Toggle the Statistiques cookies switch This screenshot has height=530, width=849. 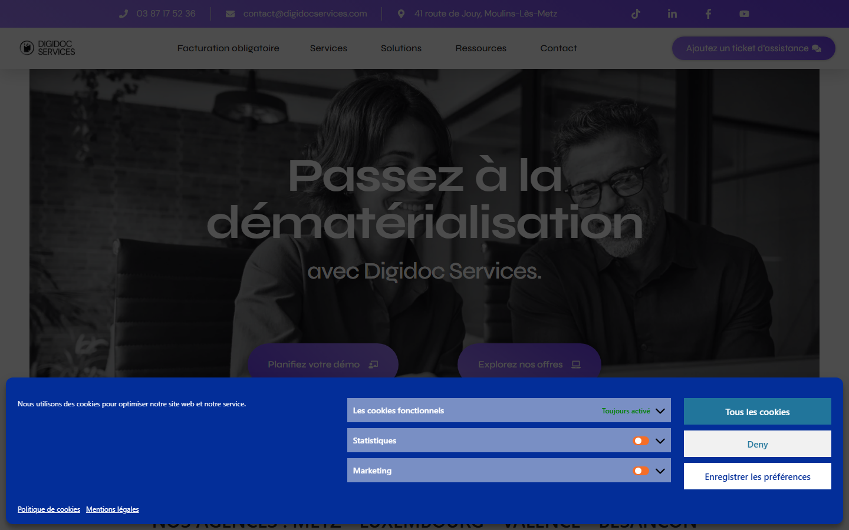pos(641,440)
